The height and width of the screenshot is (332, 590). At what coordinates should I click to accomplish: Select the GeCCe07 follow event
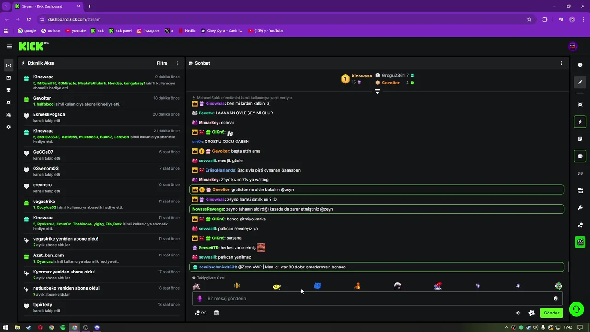101,155
